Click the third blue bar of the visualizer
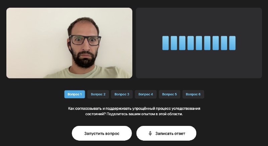Screen dimensions: 268x146 (x=182, y=43)
